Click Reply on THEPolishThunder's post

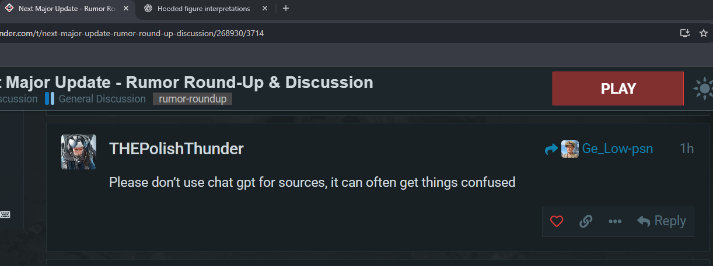tap(662, 221)
